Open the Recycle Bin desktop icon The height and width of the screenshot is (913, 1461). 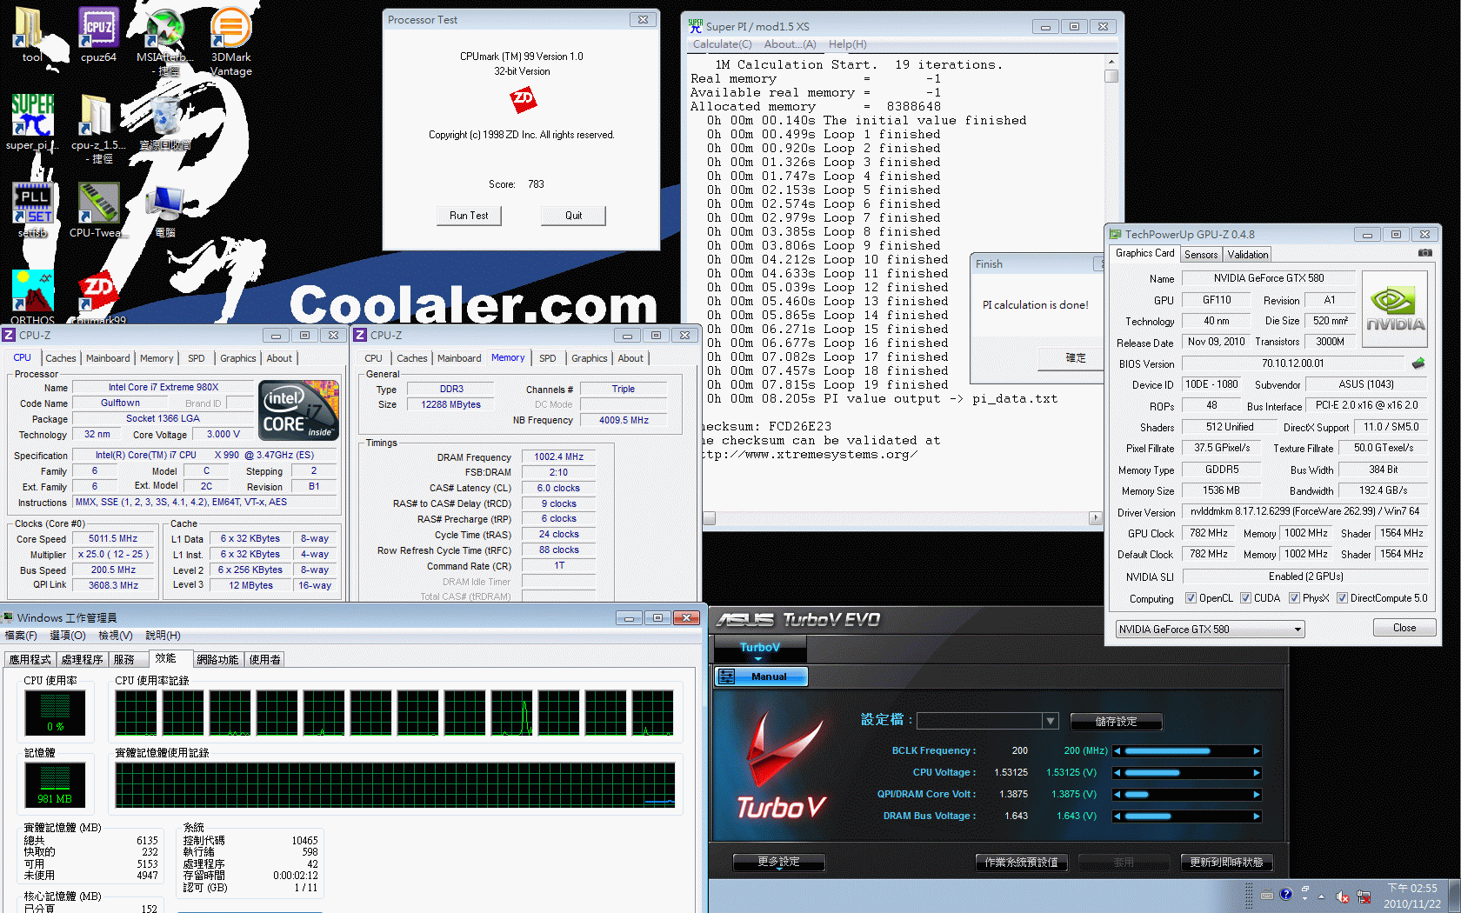pos(165,123)
